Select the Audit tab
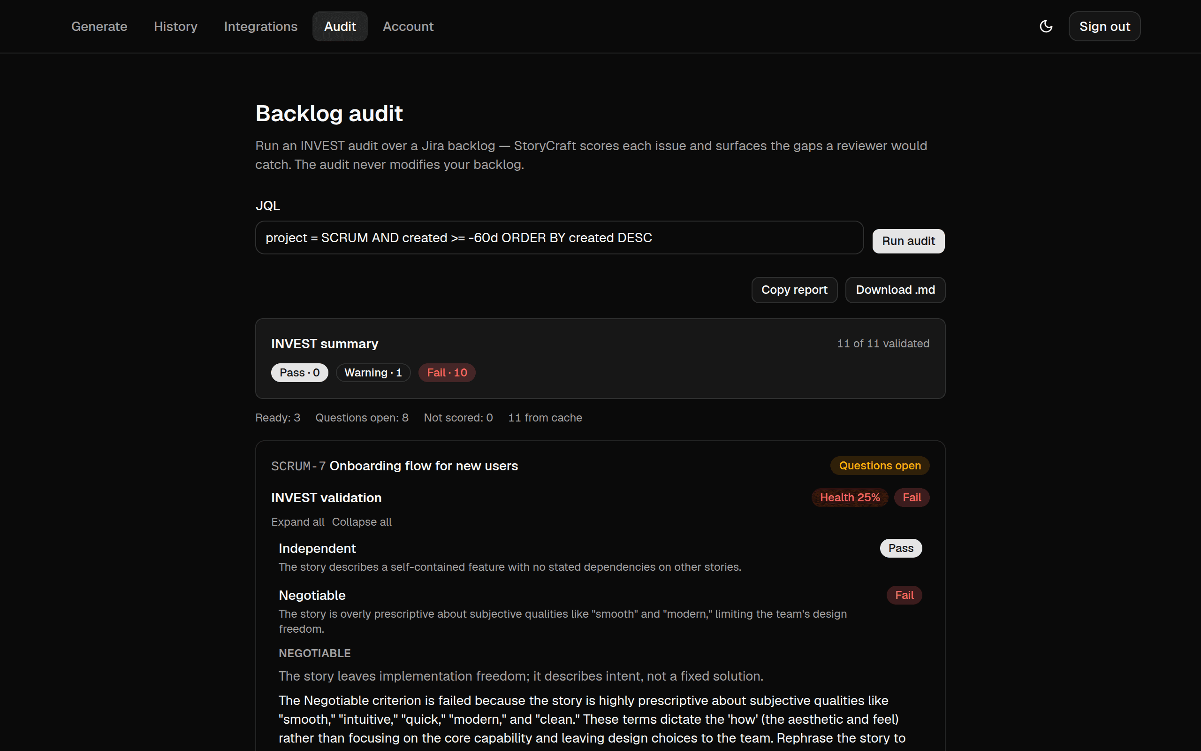The width and height of the screenshot is (1201, 751). [x=340, y=26]
